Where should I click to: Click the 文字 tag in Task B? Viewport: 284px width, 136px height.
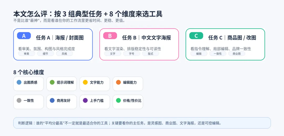pyautogui.click(x=113, y=54)
